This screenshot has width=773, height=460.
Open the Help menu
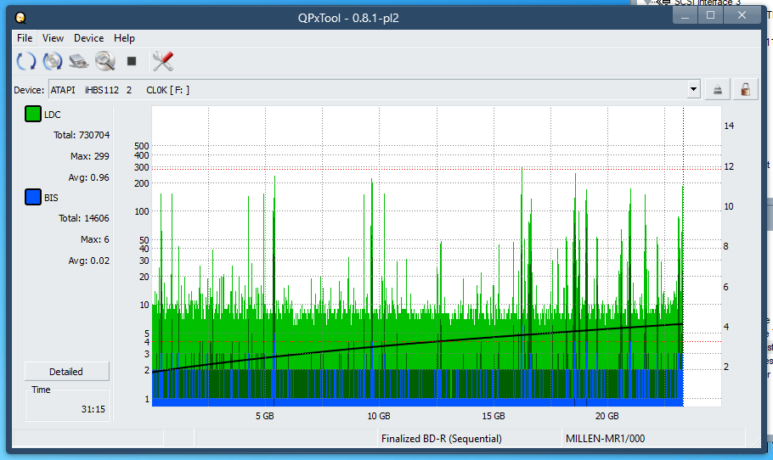click(124, 38)
